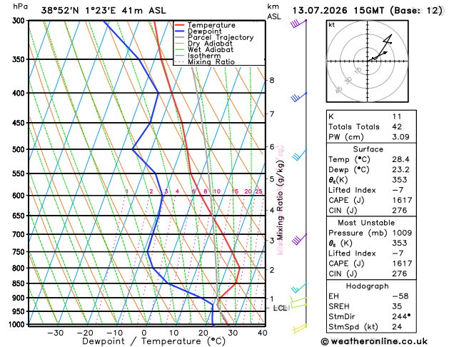Click the wind barb at 300 hPa
Image resolution: width=449 pixels, height=347 pixels.
298,24
